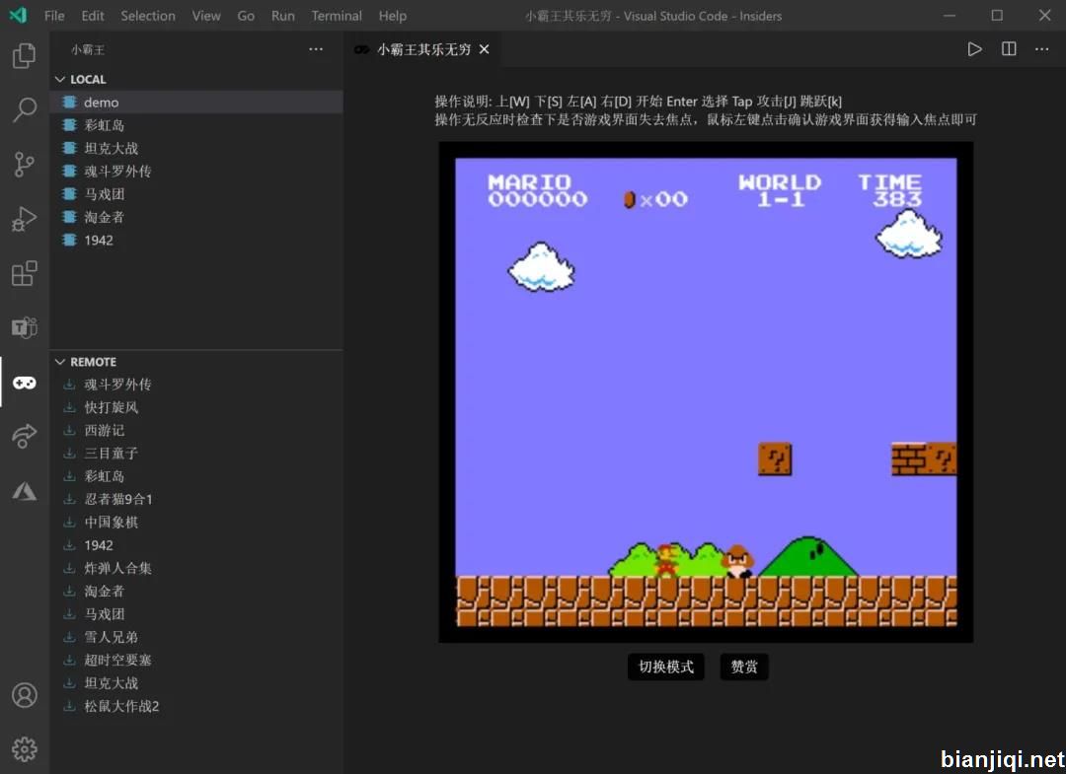Viewport: 1066px width, 774px height.
Task: Click the download icon beside 炸弹人合集
Action: point(69,568)
